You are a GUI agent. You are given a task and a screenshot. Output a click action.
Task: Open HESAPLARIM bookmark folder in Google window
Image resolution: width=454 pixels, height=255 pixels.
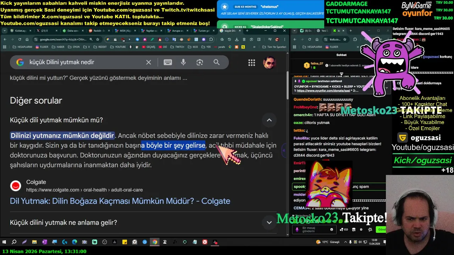[22, 47]
